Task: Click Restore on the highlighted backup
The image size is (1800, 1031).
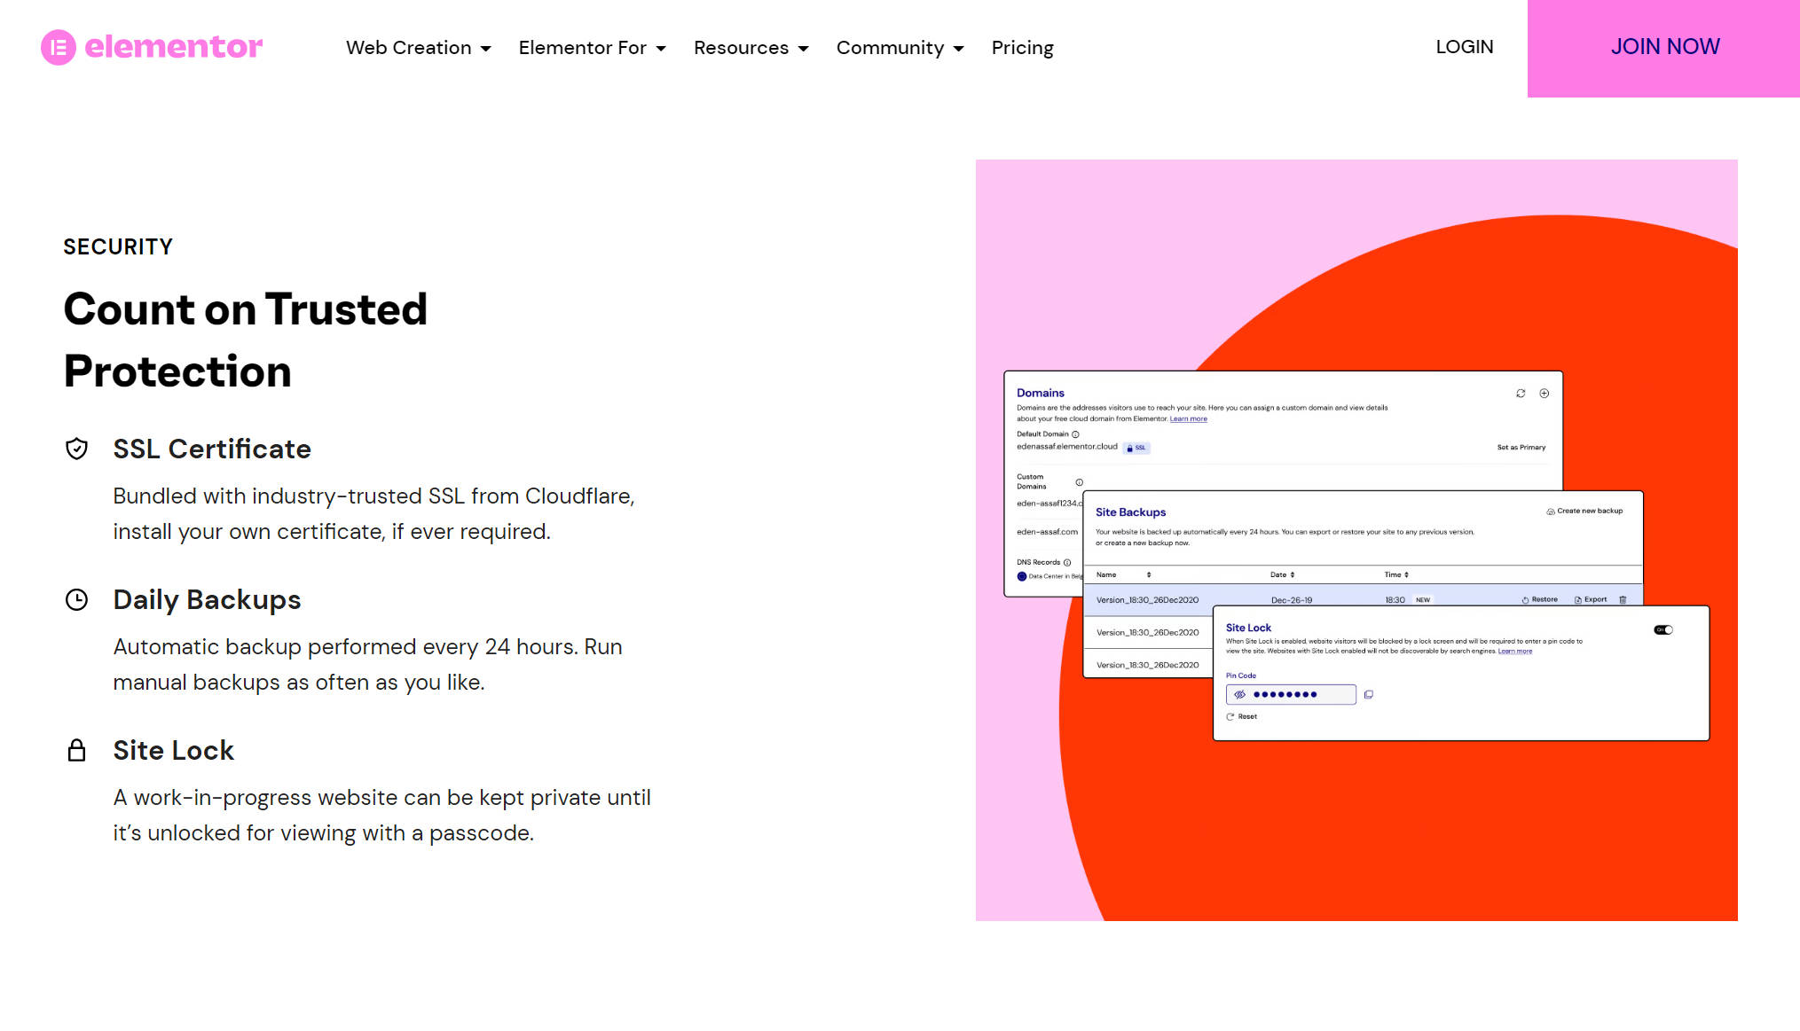Action: 1540,600
